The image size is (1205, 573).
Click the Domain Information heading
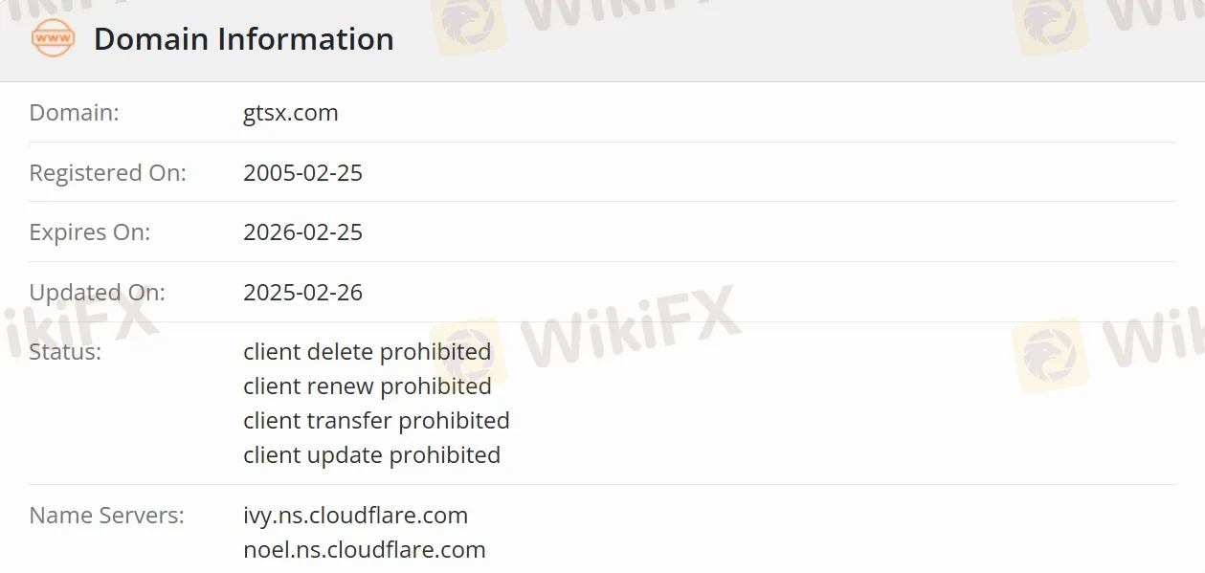(243, 39)
